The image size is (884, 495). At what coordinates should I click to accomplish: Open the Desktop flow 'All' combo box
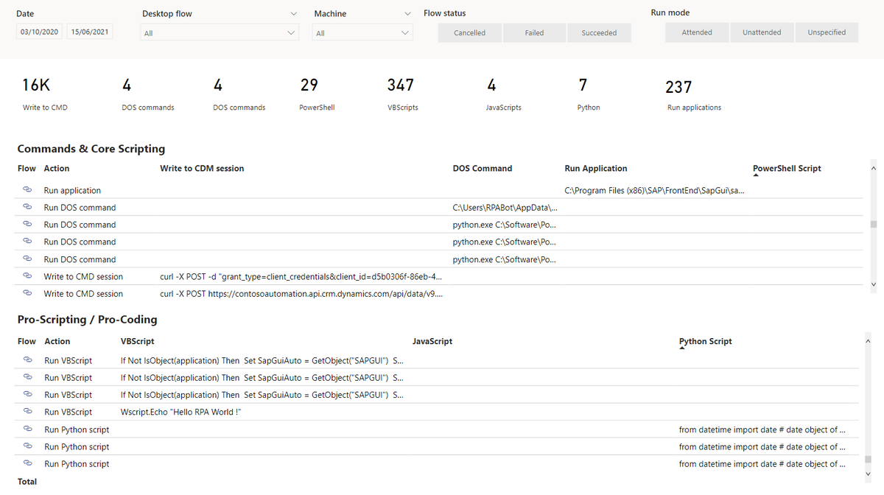[220, 32]
